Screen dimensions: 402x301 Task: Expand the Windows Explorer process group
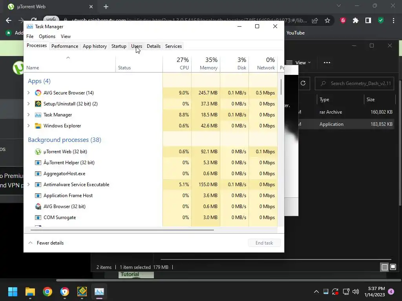(x=28, y=126)
